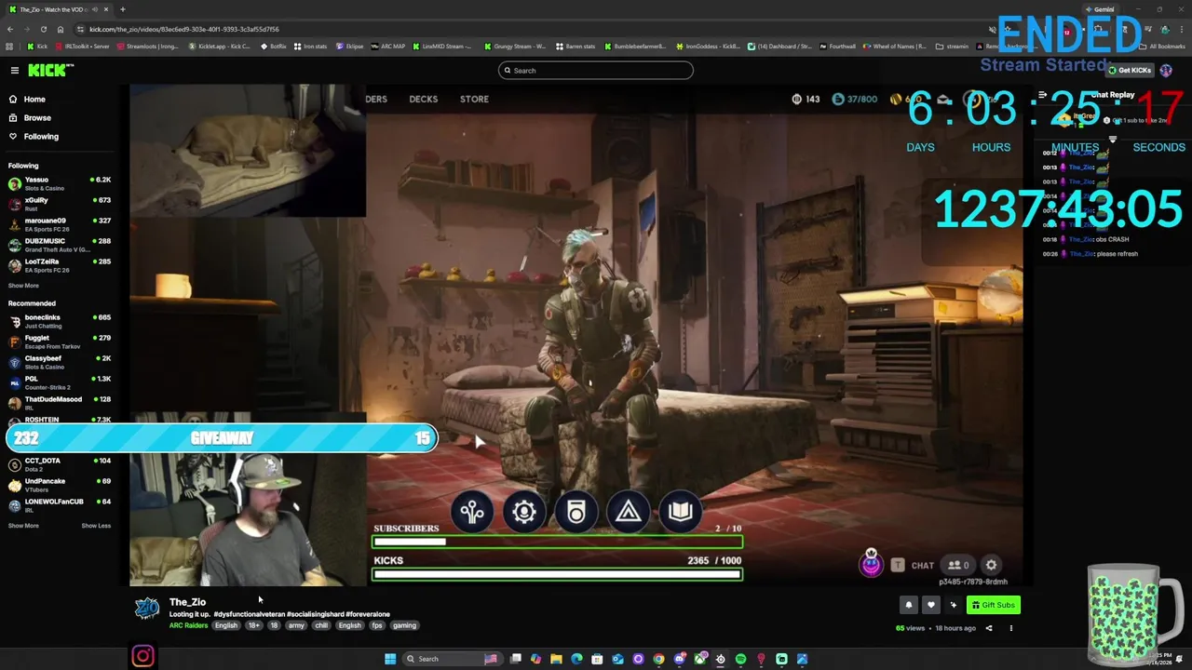This screenshot has height=670, width=1192.
Task: Expand Following list with Show More
Action: (x=23, y=286)
